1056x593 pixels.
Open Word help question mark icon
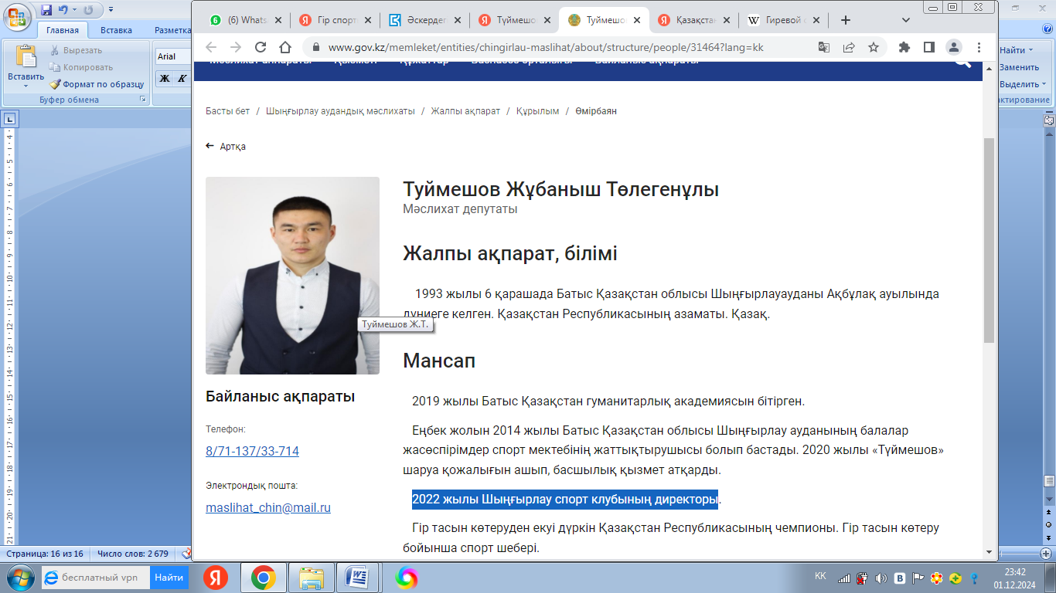pos(1046,30)
